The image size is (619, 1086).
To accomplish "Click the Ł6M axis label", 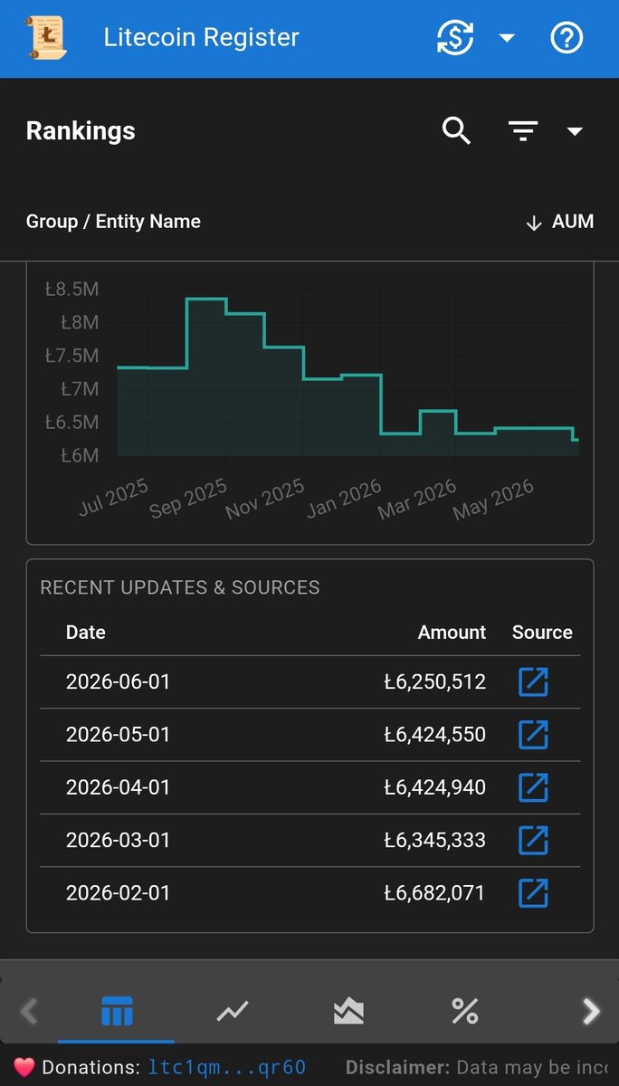I will [80, 456].
